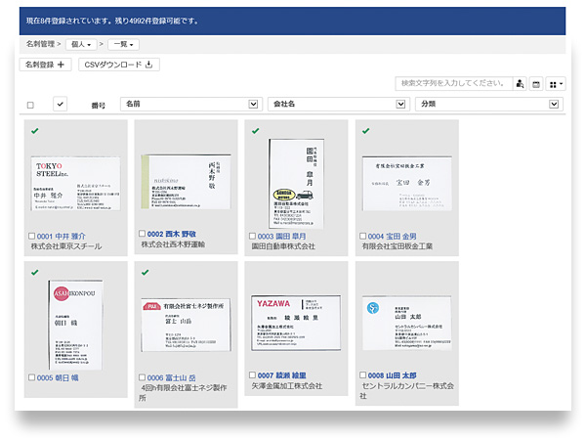
Task: Check the box for 0002 西木 野敬
Action: [x=142, y=234]
